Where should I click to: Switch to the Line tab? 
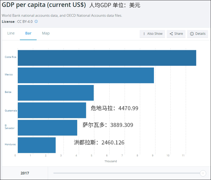click(11, 33)
